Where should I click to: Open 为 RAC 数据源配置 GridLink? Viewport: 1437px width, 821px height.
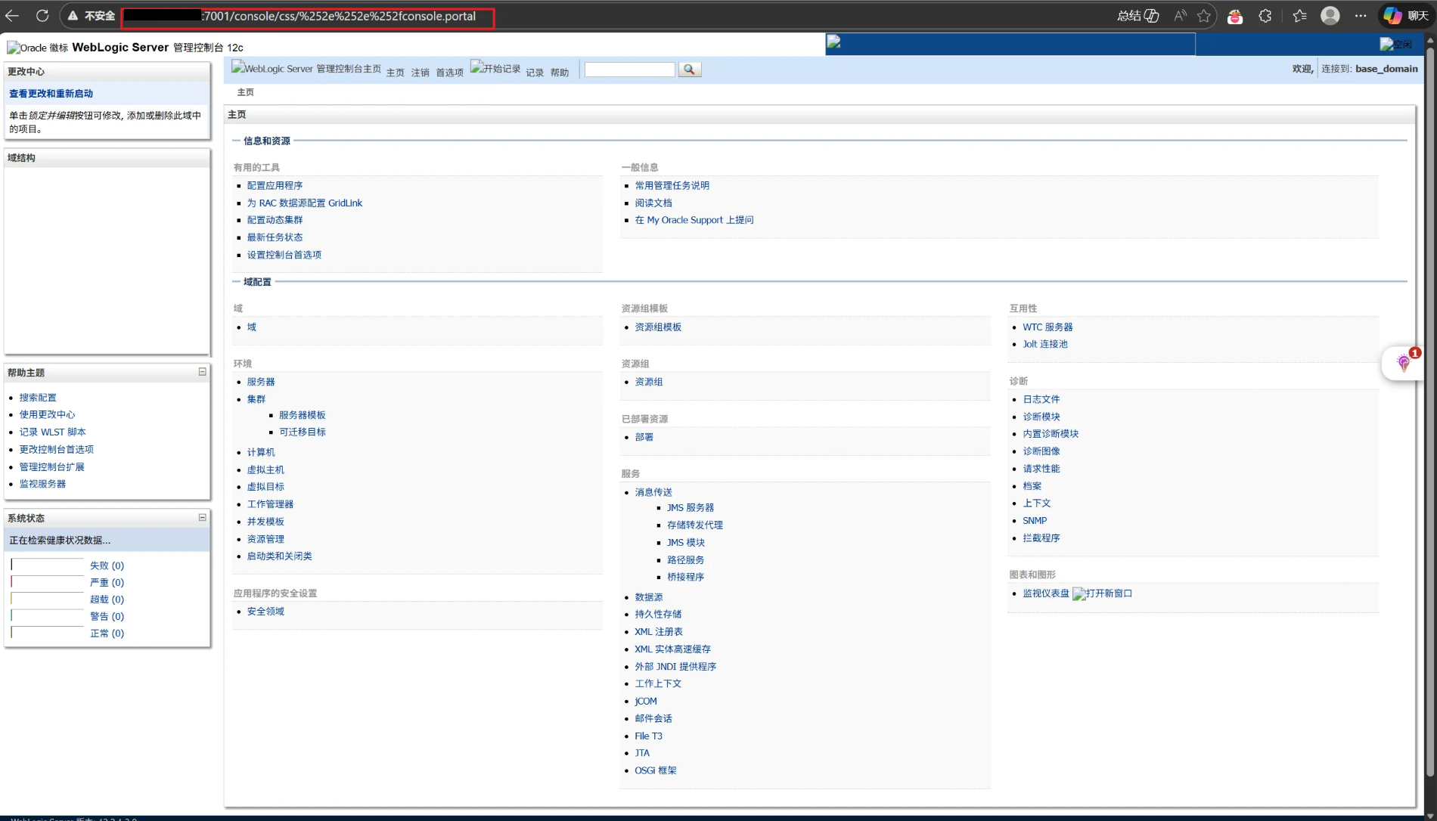pyautogui.click(x=305, y=203)
